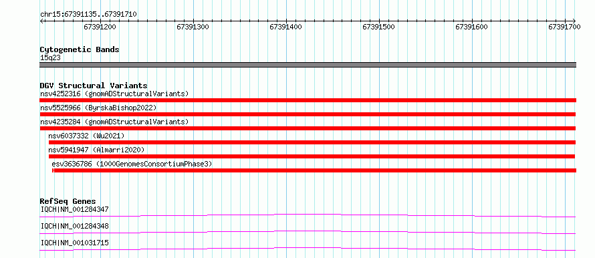The width and height of the screenshot is (595, 258).
Task: Select variant label nsv6037332 Wu2021
Action: click(x=86, y=136)
